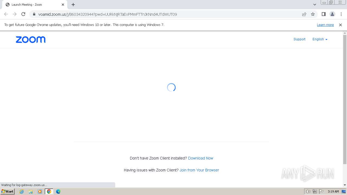347x195 pixels.
Task: Open the Chrome side panel
Action: click(323, 14)
